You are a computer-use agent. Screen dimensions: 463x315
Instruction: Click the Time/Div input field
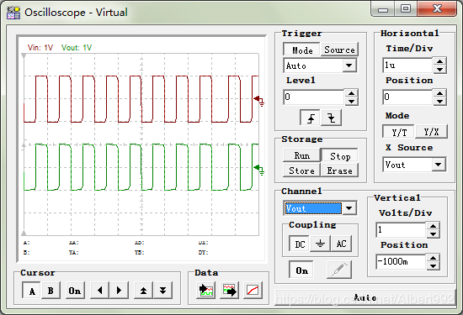[x=407, y=66]
